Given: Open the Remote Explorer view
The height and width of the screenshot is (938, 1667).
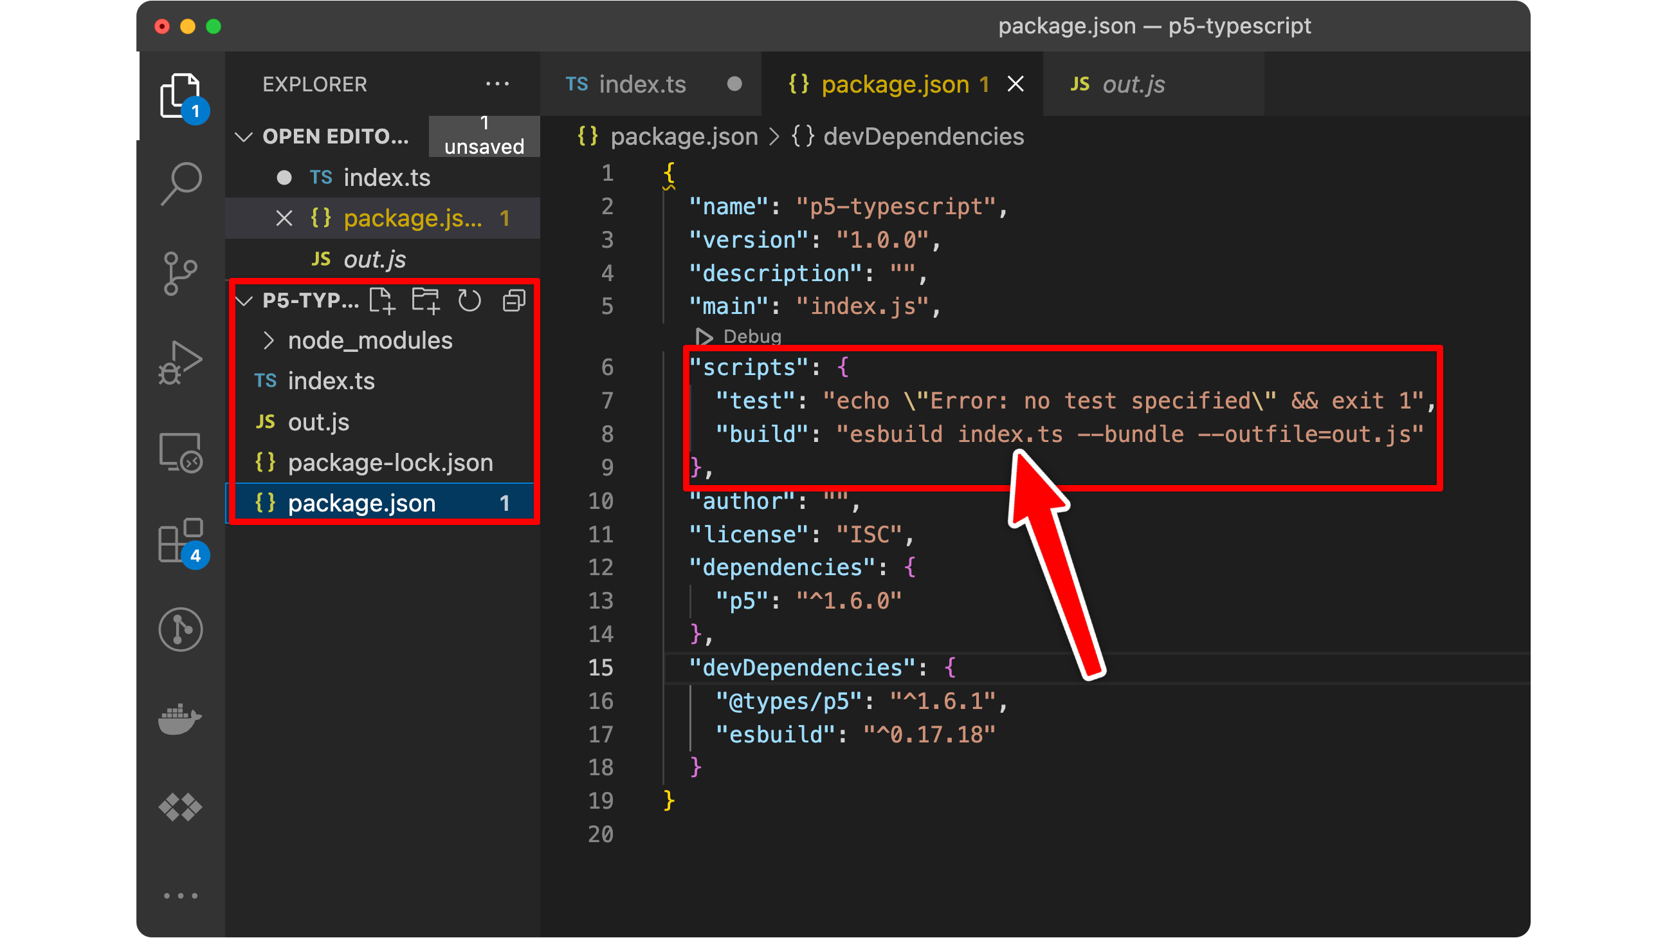Looking at the screenshot, I should 181,452.
